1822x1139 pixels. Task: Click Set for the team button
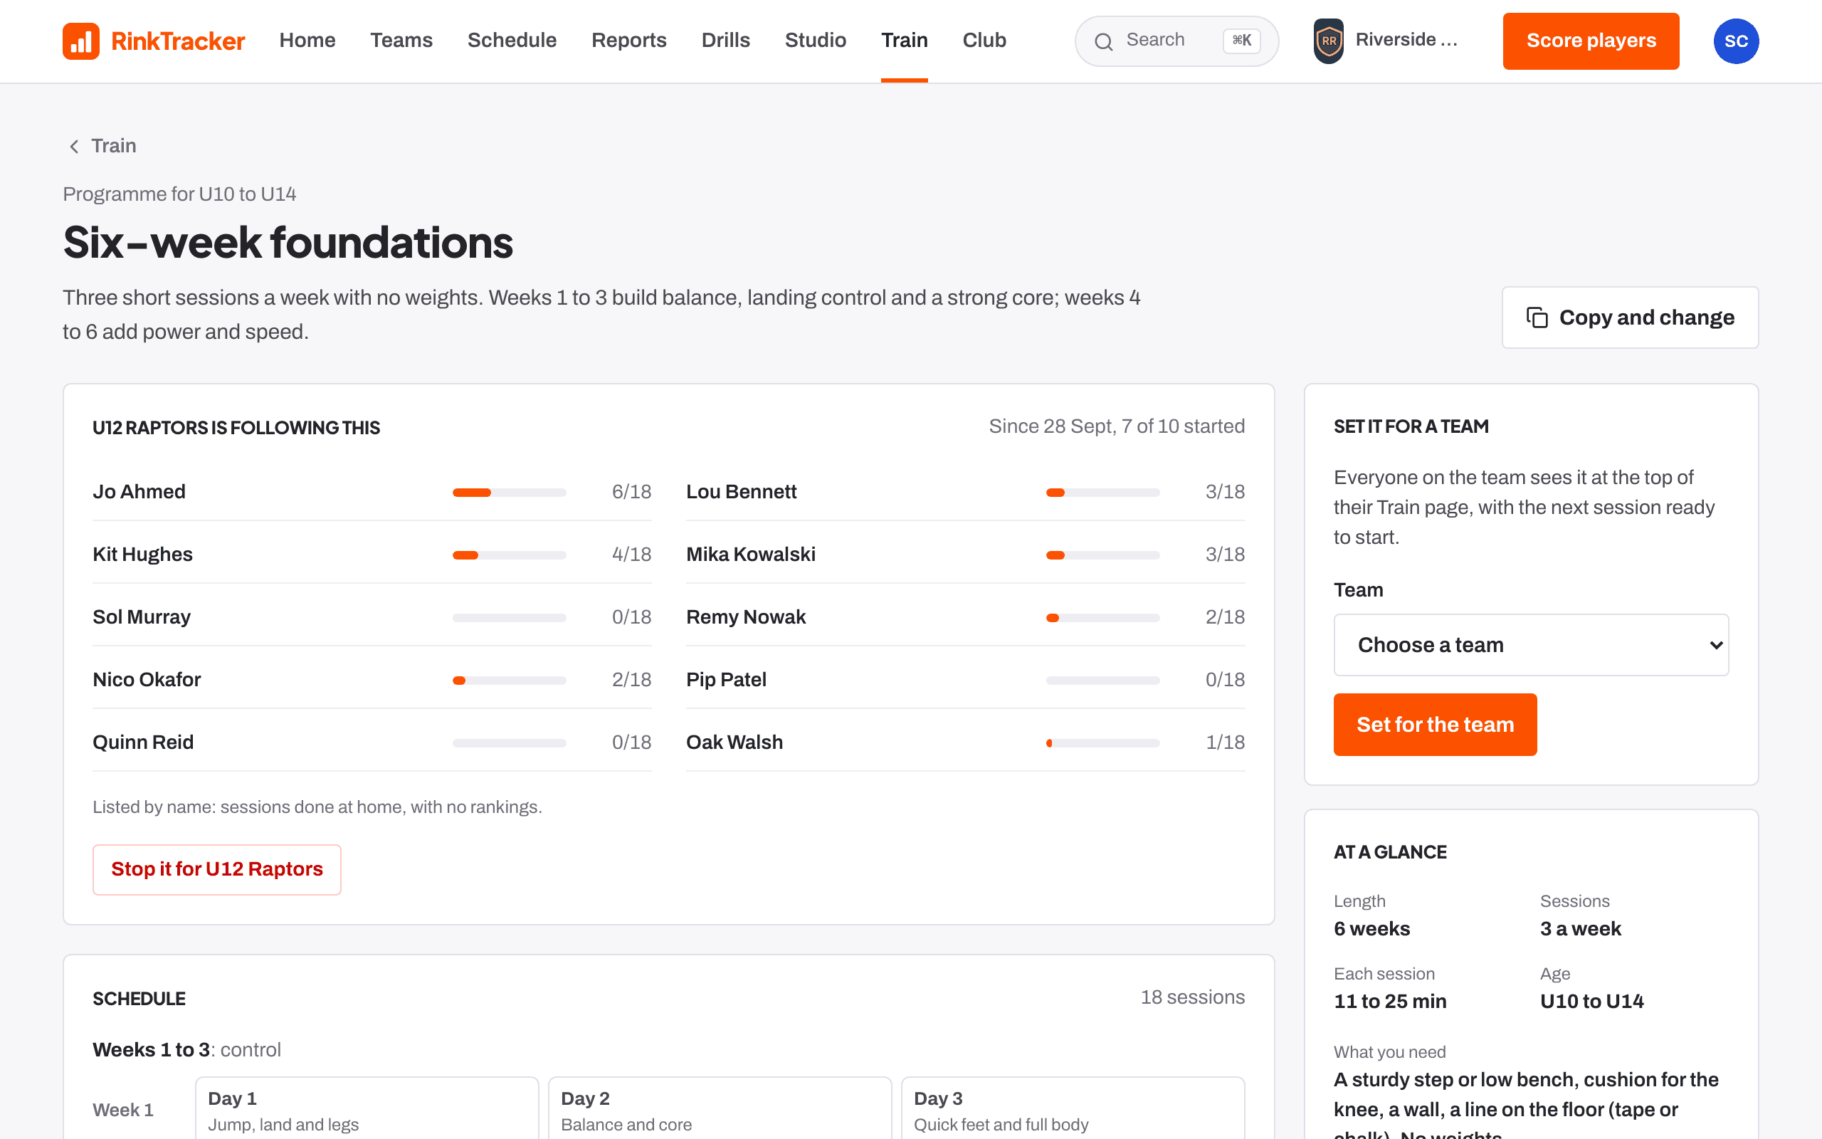pyautogui.click(x=1434, y=725)
